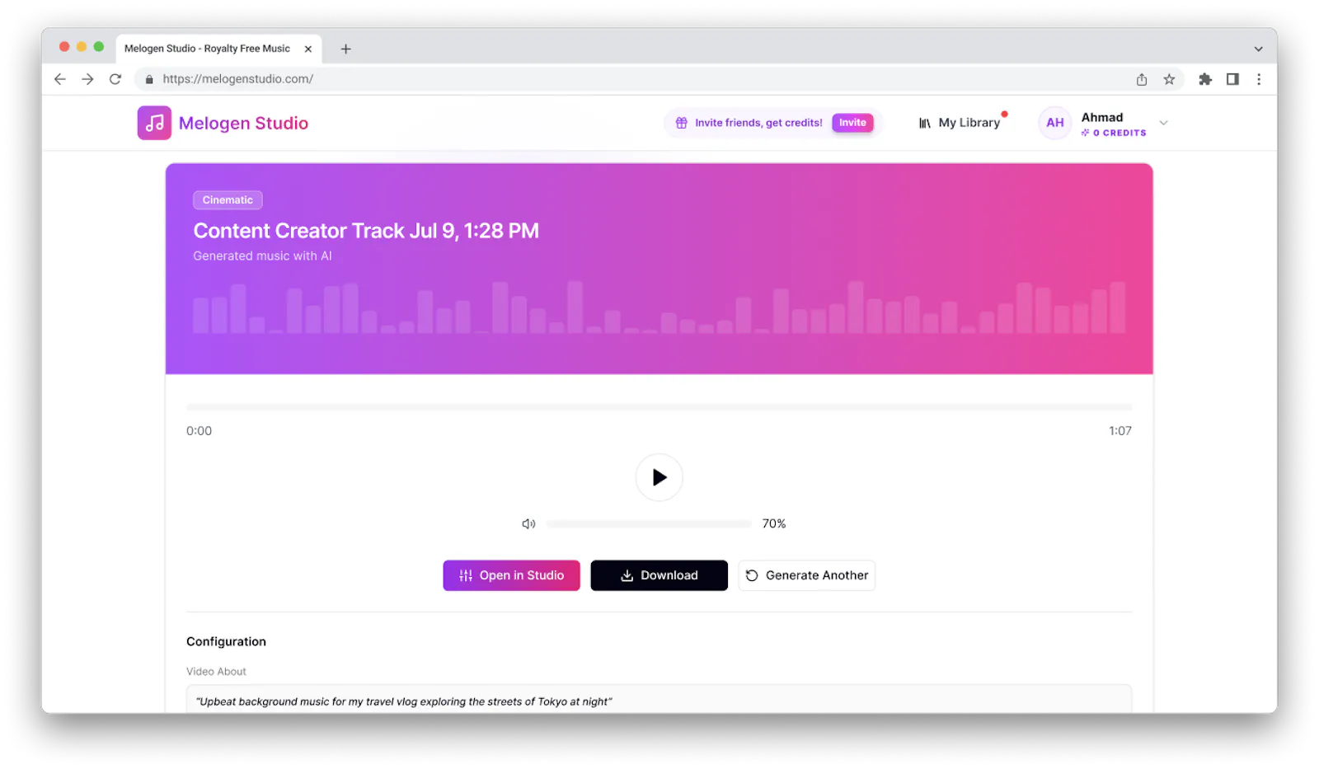Go back in browser history

tap(60, 79)
